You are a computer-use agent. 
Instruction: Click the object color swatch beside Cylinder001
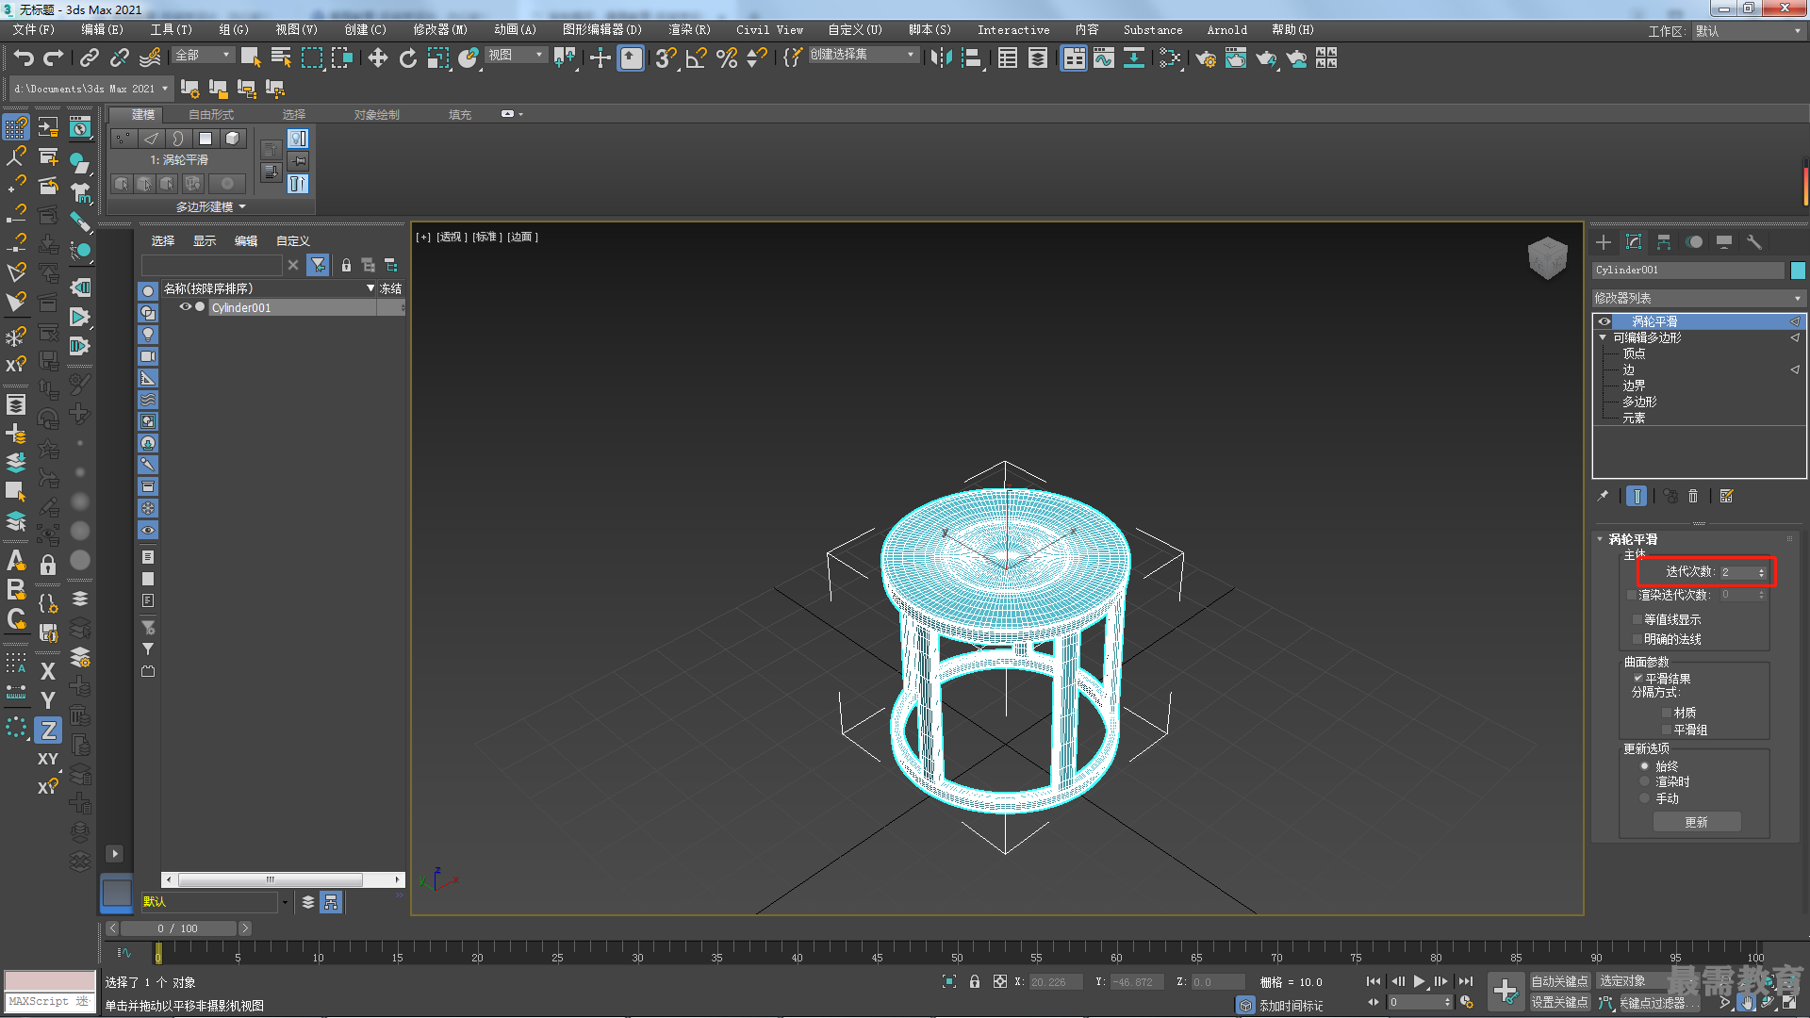coord(1798,271)
